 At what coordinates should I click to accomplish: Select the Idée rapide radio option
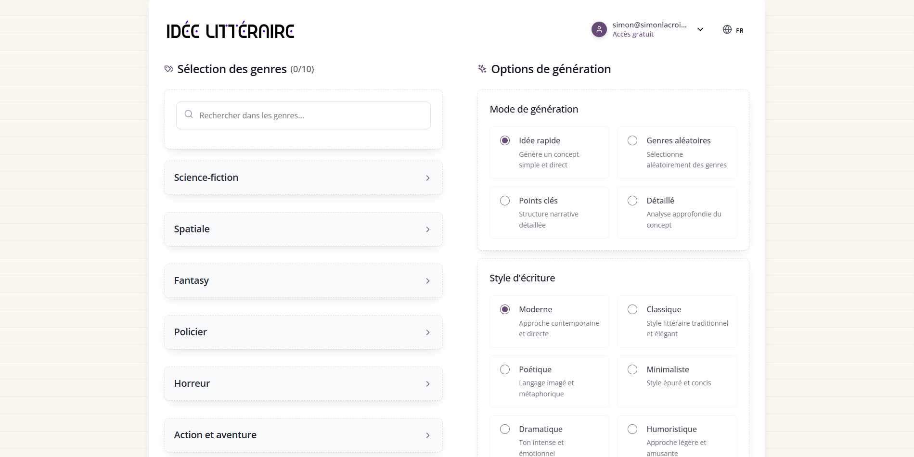tap(504, 140)
